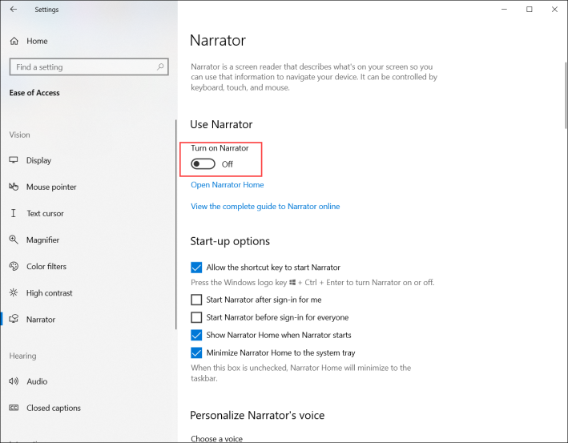Image resolution: width=568 pixels, height=443 pixels.
Task: Click the Home house icon
Action: [x=14, y=41]
